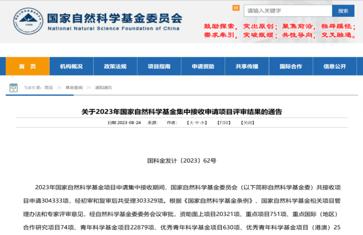Click the NSFC mountain logo emblem
363x235 pixels.
tap(29, 21)
